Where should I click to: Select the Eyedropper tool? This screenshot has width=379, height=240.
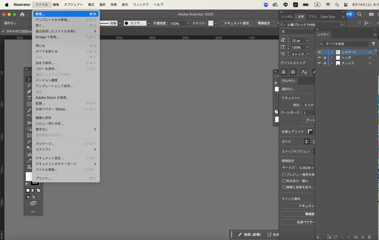click(29, 160)
